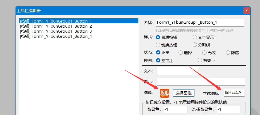The image size is (260, 115).
Task: Select the 文本显示 style option
Action: (x=195, y=37)
